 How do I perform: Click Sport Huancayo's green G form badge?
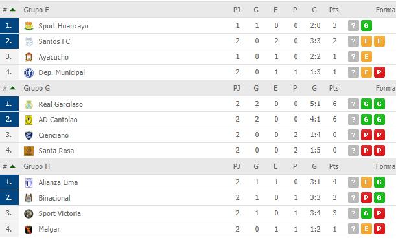pyautogui.click(x=366, y=26)
